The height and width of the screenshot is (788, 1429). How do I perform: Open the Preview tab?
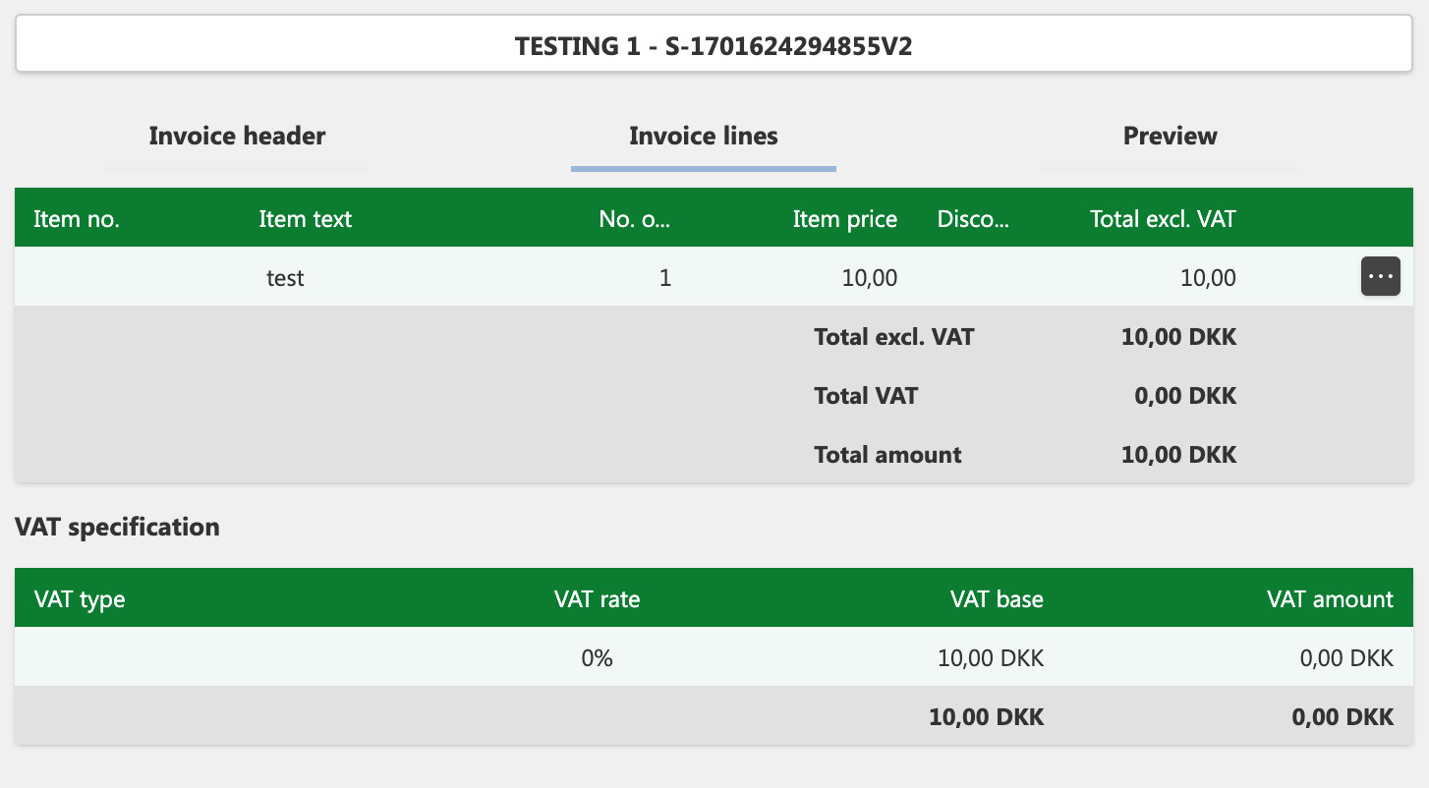[1170, 137]
